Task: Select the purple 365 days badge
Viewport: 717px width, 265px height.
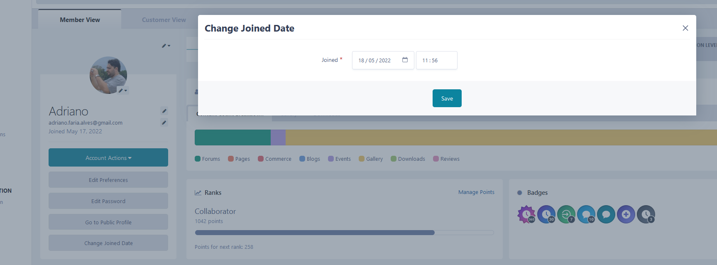Action: pyautogui.click(x=526, y=214)
